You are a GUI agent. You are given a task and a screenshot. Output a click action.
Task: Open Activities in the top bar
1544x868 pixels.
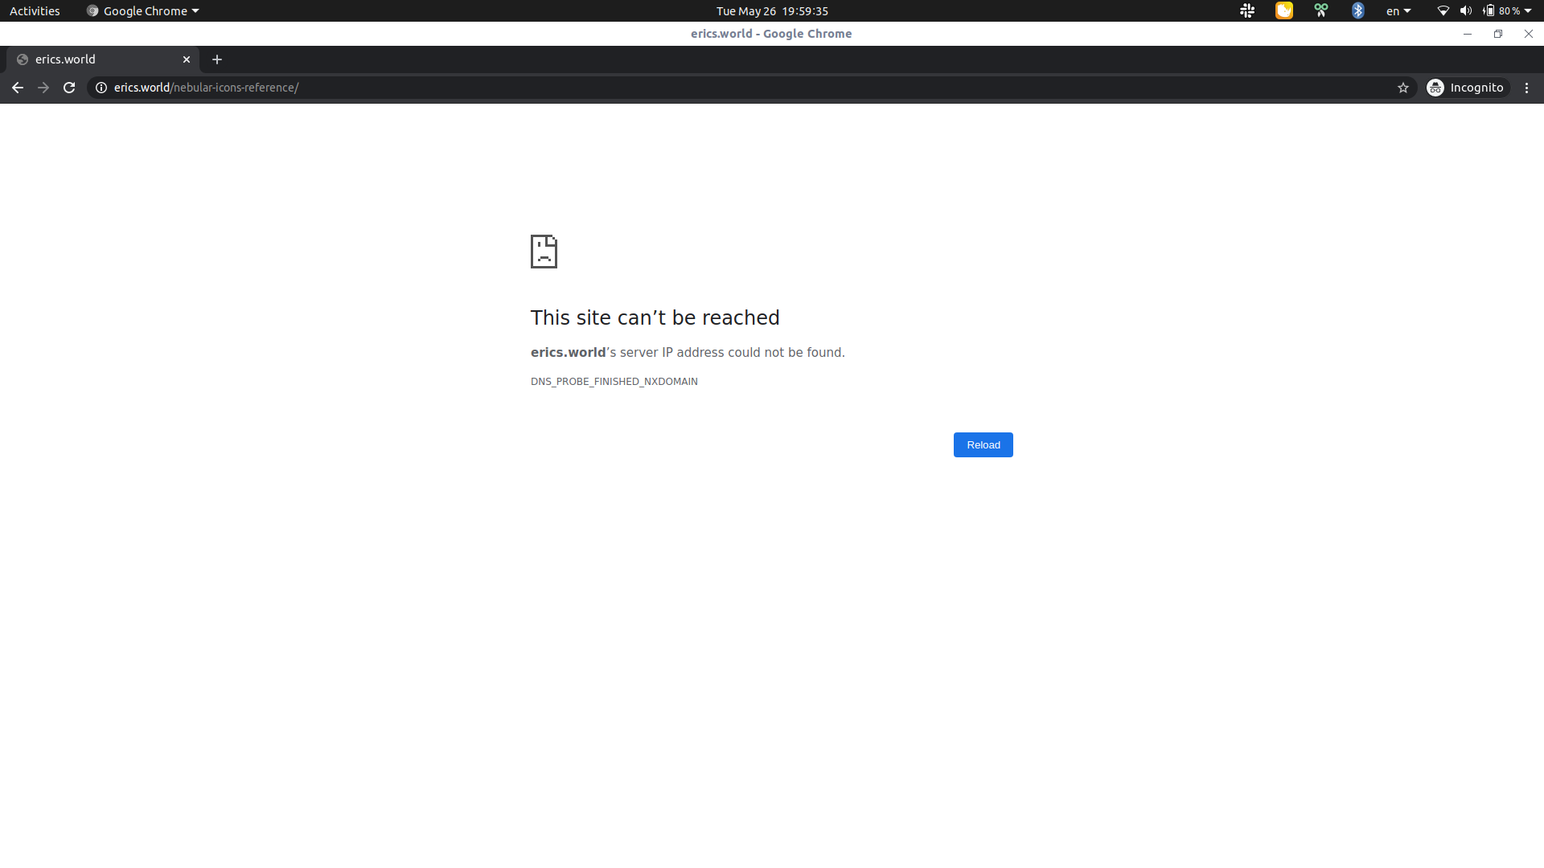(35, 10)
